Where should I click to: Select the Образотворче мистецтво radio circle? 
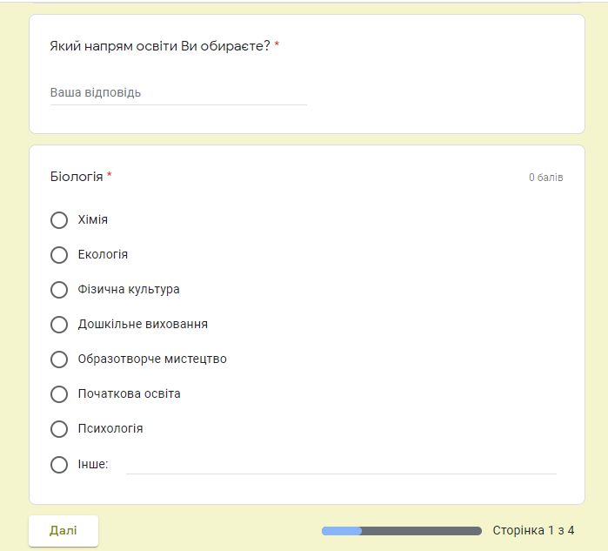tap(59, 359)
